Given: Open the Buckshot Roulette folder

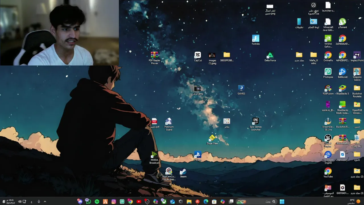Looking at the screenshot, I should click(x=357, y=91).
